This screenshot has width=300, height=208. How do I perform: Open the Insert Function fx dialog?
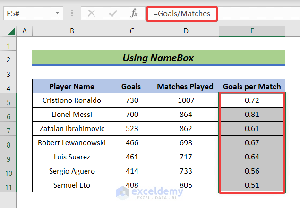[x=134, y=14]
